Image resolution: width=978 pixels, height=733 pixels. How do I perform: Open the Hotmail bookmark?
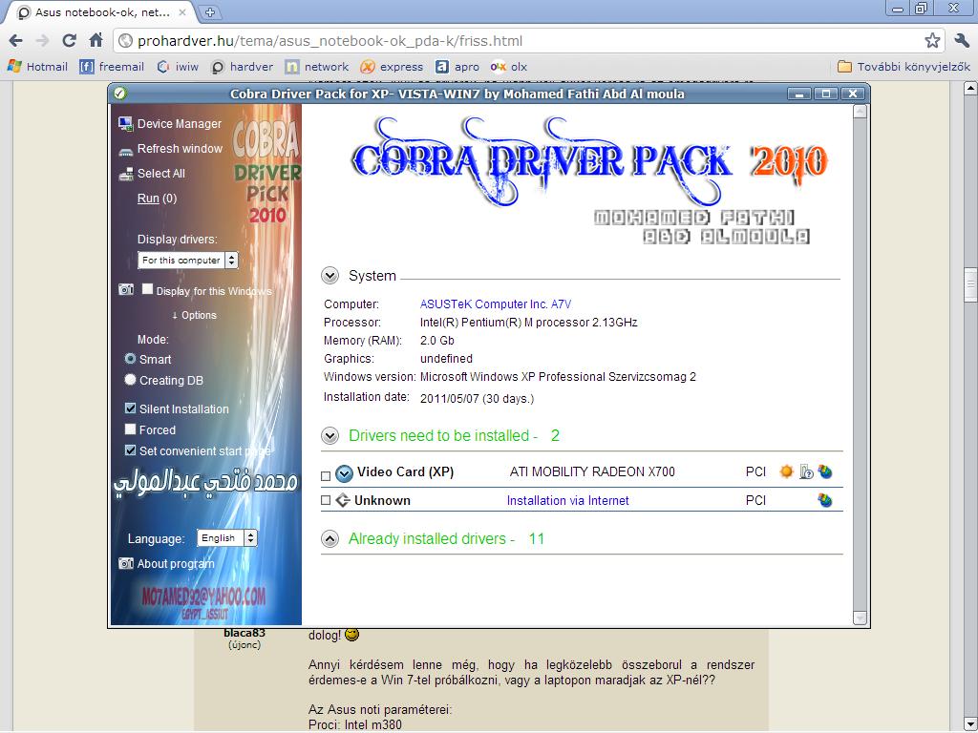click(37, 67)
